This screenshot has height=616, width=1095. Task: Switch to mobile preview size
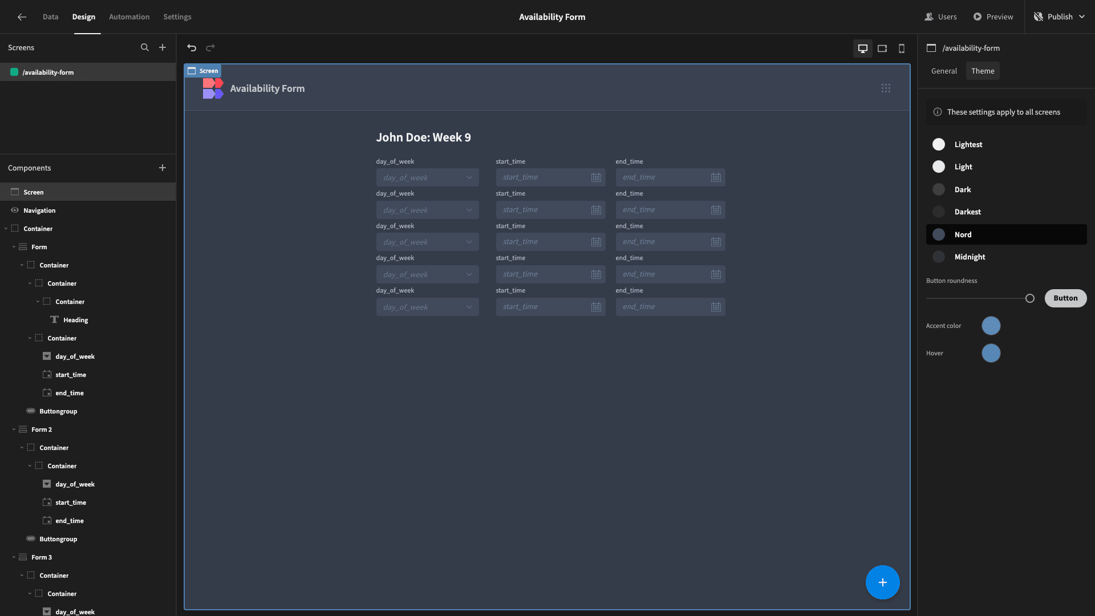pyautogui.click(x=902, y=48)
